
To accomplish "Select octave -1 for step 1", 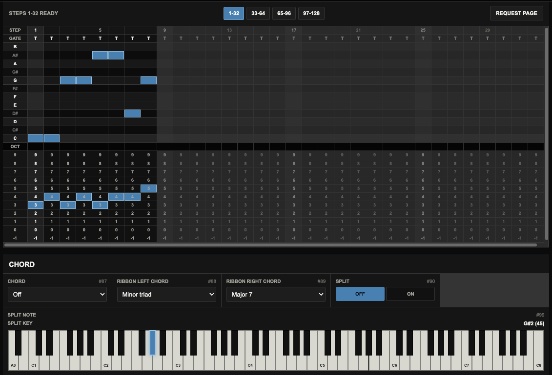I will 36,238.
